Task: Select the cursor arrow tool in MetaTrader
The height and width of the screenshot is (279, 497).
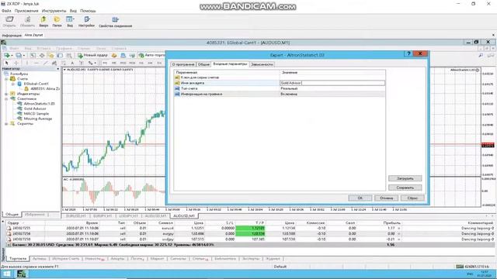Action: (7, 63)
